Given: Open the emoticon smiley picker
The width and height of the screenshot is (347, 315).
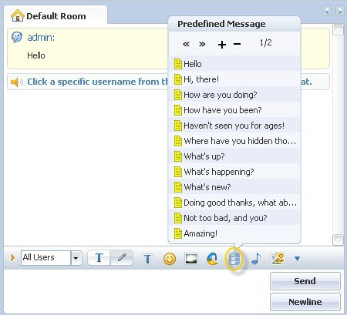Looking at the screenshot, I should (170, 259).
